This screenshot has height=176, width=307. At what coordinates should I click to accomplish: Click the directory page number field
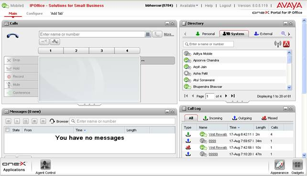210,96
